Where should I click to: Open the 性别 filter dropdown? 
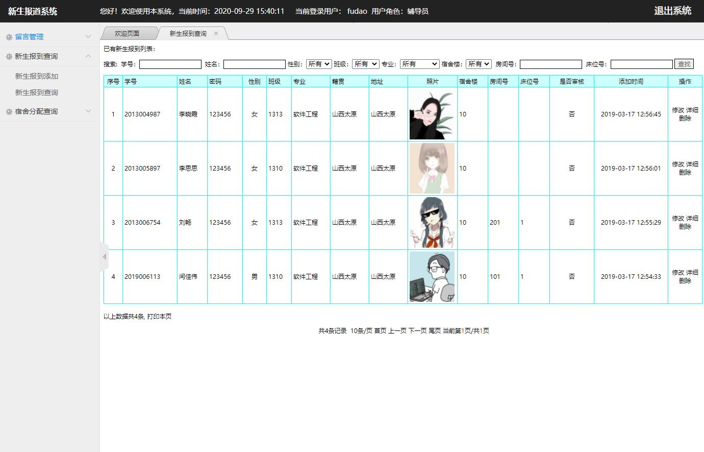coord(318,64)
